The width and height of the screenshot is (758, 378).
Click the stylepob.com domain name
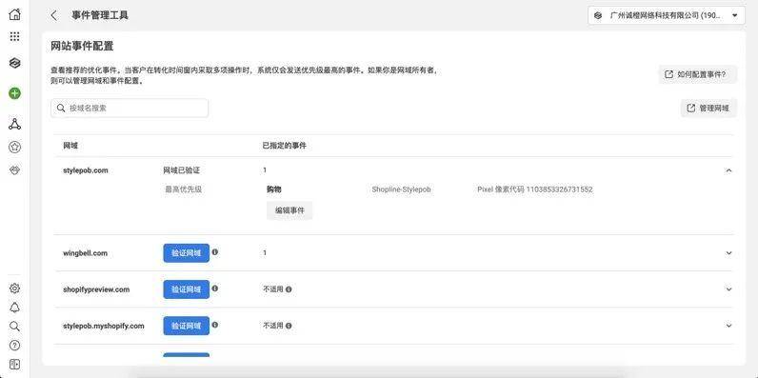pos(85,170)
